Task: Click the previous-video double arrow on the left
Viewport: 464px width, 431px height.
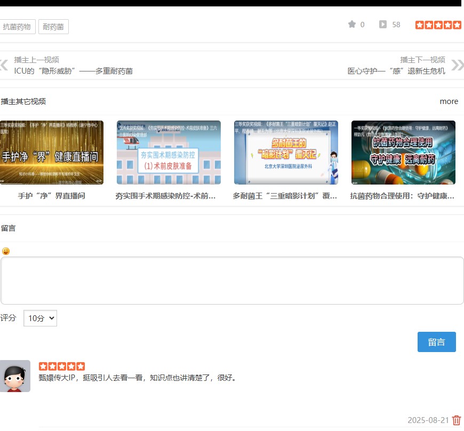Action: pyautogui.click(x=4, y=65)
